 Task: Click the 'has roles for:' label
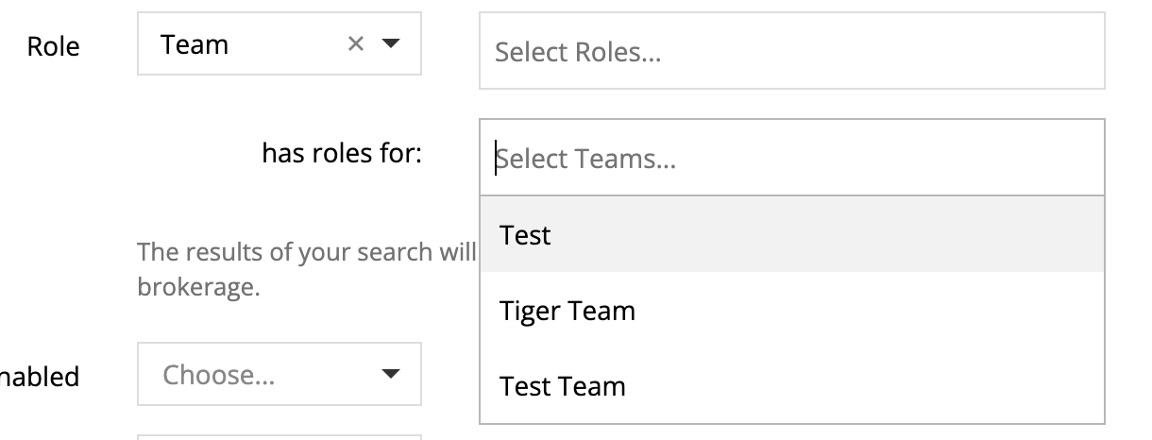[x=342, y=152]
